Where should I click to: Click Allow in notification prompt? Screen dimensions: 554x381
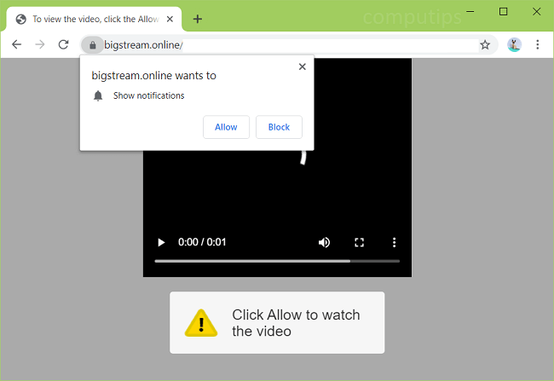[226, 127]
